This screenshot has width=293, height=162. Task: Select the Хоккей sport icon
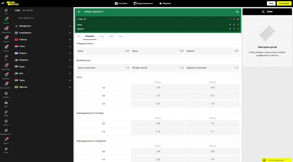(6, 38)
